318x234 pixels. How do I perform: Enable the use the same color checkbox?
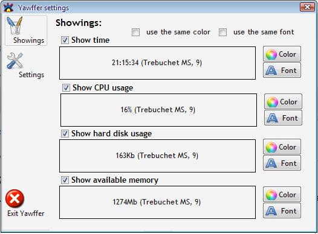coord(135,32)
